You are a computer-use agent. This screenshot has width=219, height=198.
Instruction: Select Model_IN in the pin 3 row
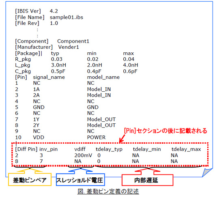click(x=99, y=95)
